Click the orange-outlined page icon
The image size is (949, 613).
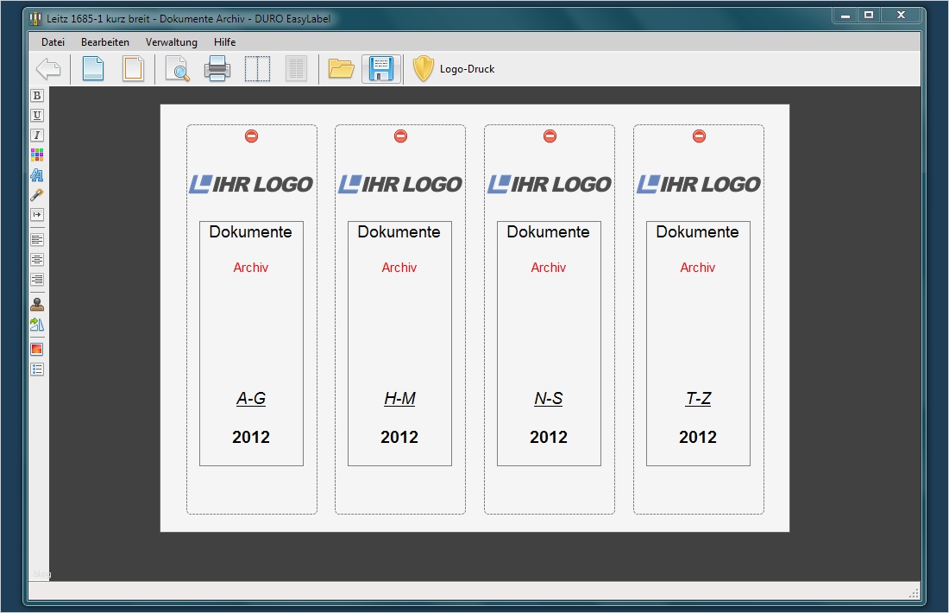[133, 68]
